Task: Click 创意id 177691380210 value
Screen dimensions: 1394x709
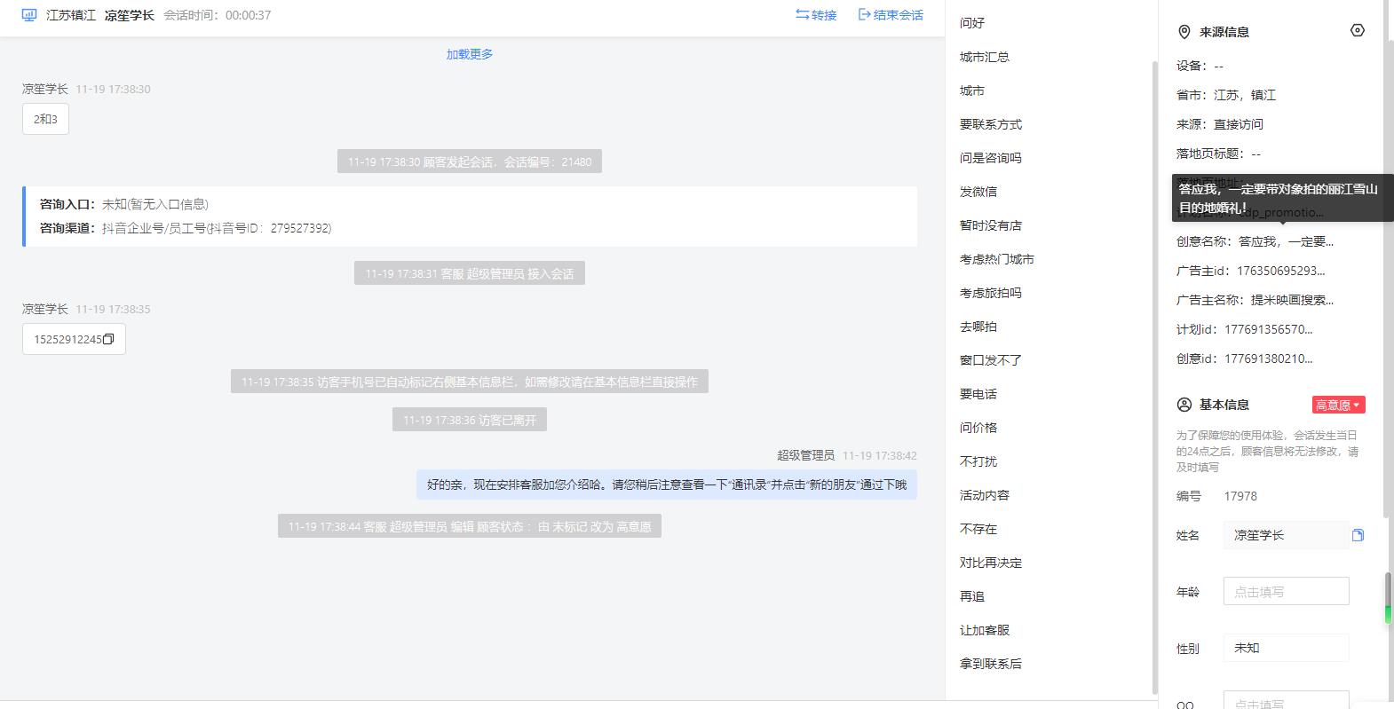Action: (1269, 358)
